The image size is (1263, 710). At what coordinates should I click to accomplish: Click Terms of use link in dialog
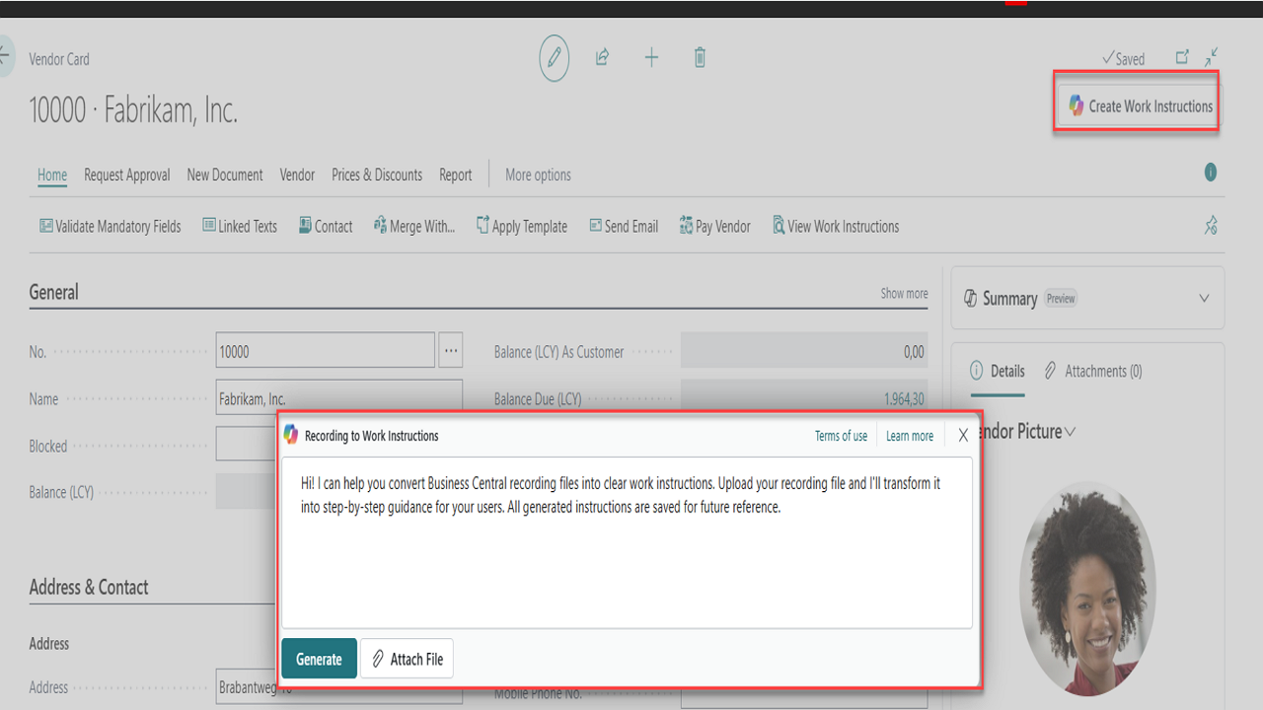pyautogui.click(x=841, y=436)
